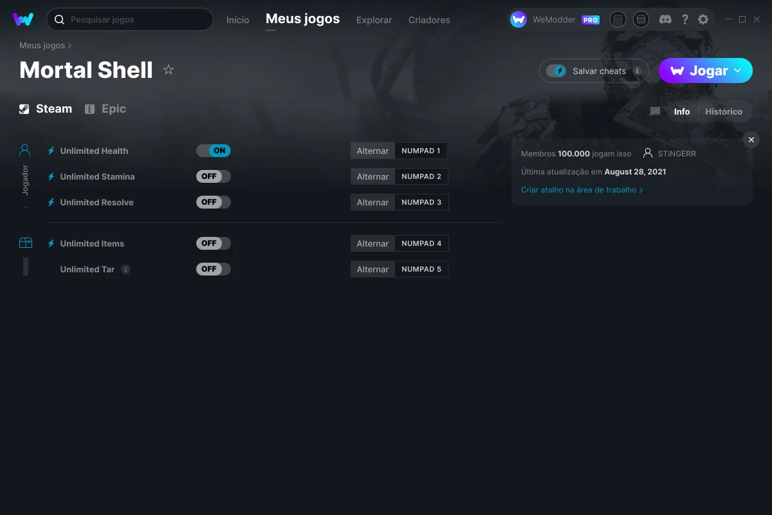772x515 pixels.
Task: Click the Salvar cheats button
Action: (593, 71)
